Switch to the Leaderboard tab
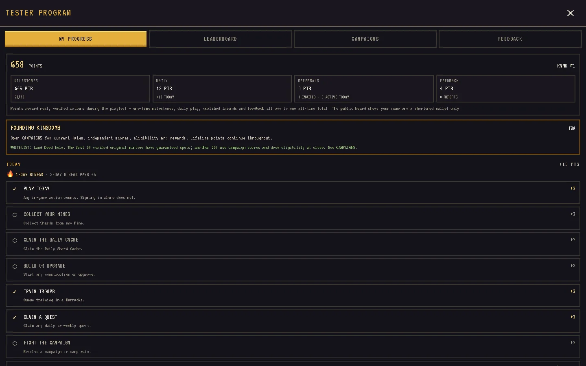Screen dimensions: 586x366 [x=221, y=39]
